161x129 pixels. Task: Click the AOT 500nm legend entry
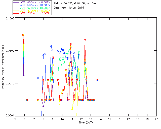(x=32, y=5)
